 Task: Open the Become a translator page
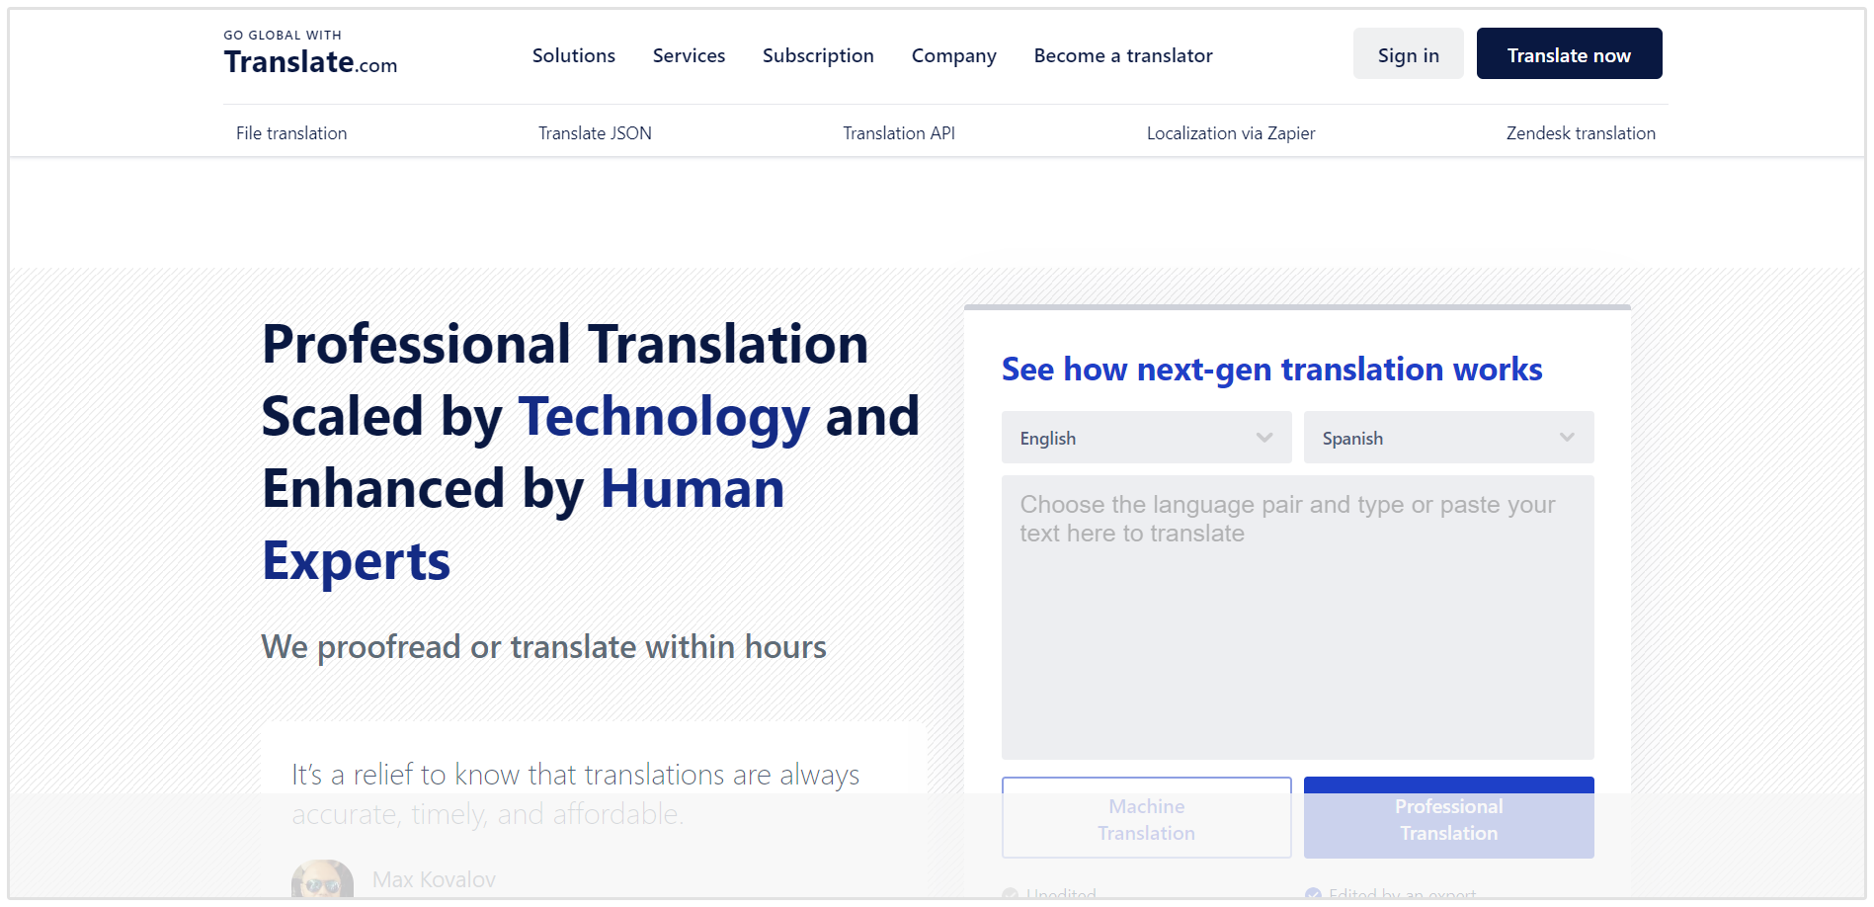pos(1122,55)
